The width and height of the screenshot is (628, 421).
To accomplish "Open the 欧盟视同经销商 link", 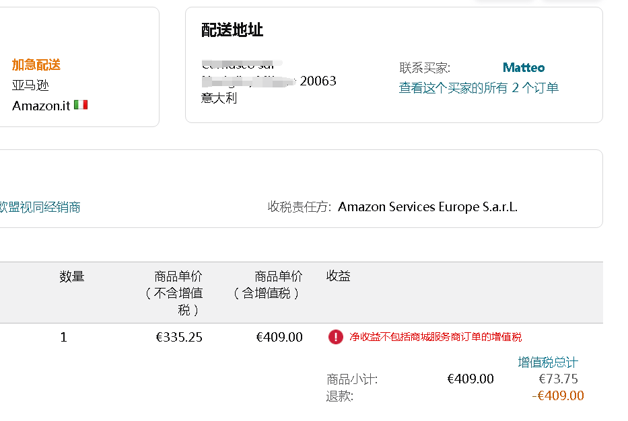I will (x=40, y=207).
